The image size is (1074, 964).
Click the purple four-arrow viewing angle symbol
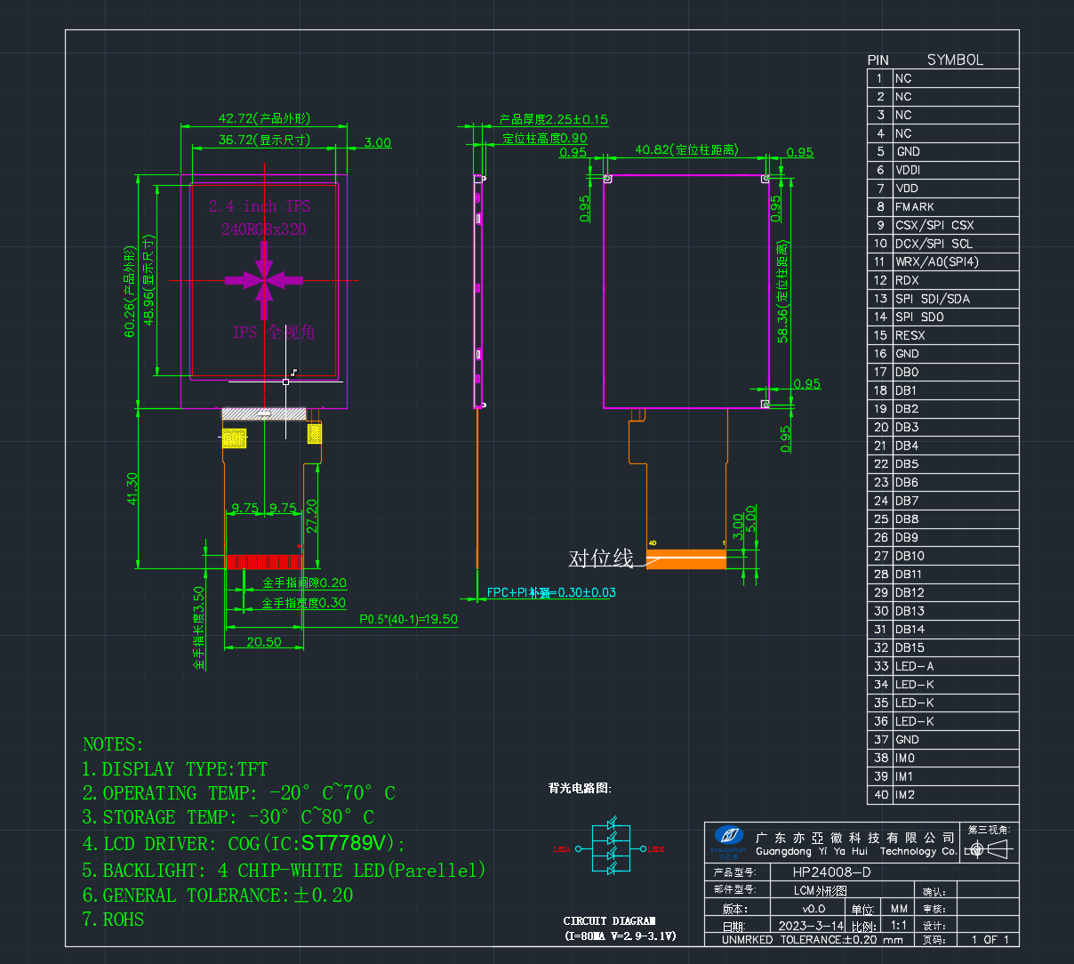(x=264, y=280)
